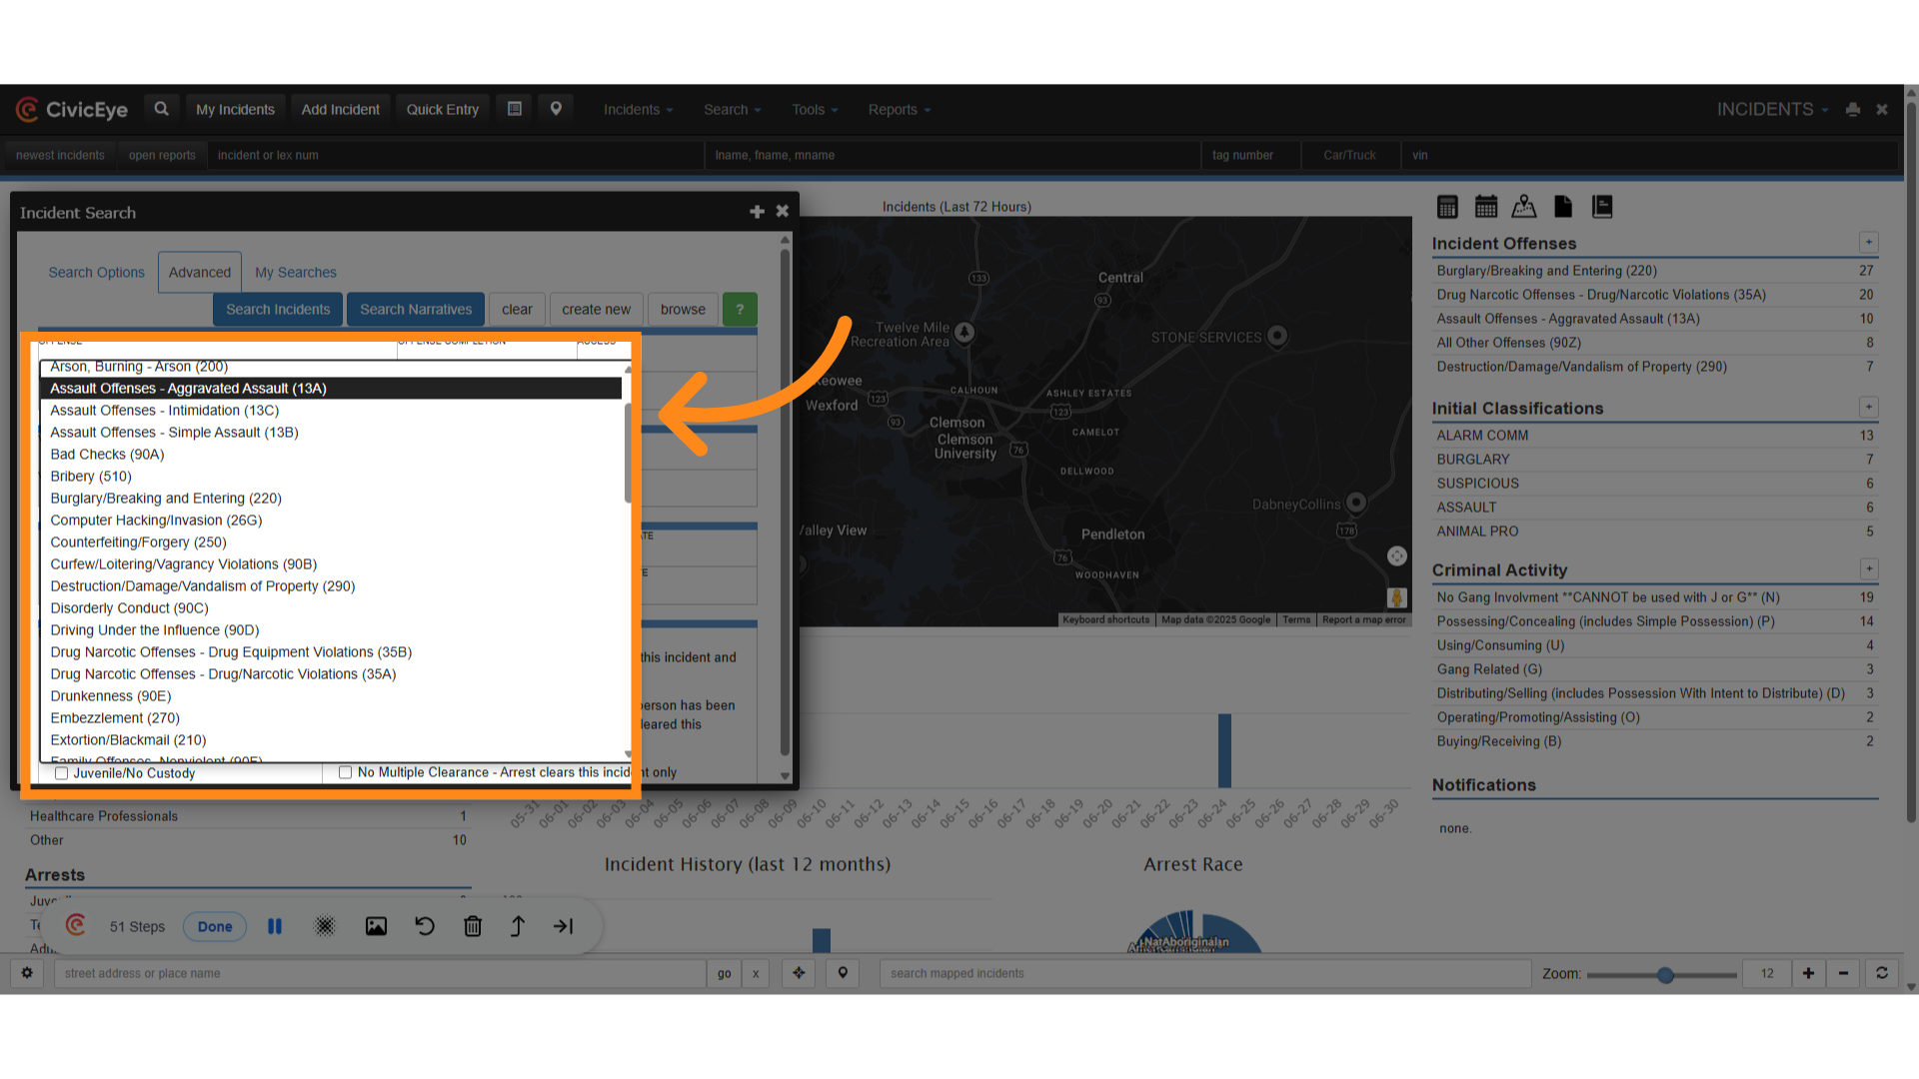Open the Reports dropdown menu
This screenshot has height=1079, width=1919.
click(x=899, y=110)
